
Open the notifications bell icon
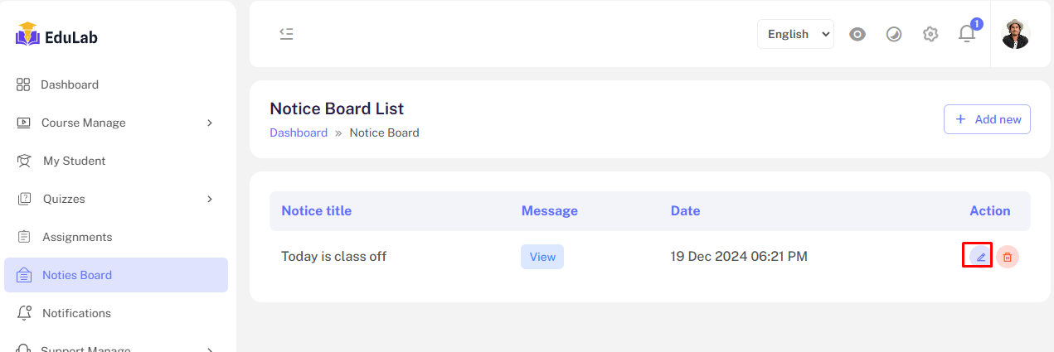coord(966,34)
